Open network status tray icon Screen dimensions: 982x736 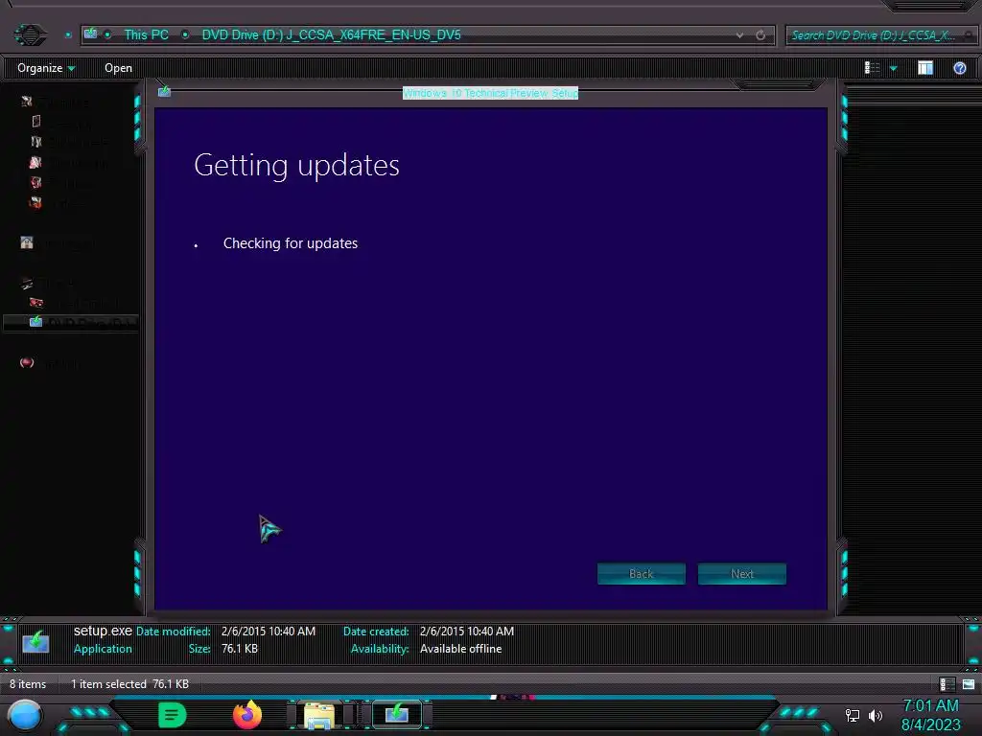pos(853,715)
